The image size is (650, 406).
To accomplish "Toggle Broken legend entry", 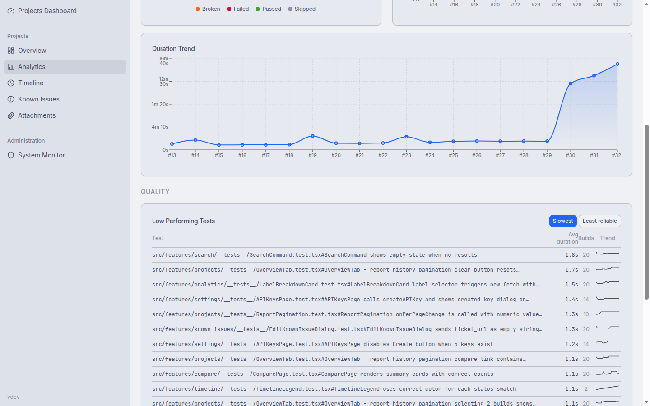I will (x=208, y=9).
